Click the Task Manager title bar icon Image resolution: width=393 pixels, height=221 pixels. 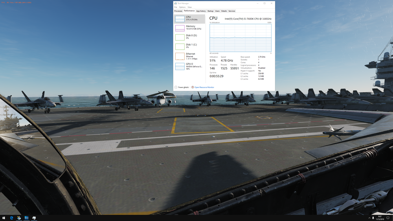click(175, 3)
